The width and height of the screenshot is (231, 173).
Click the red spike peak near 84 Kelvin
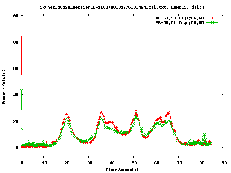[22, 37]
